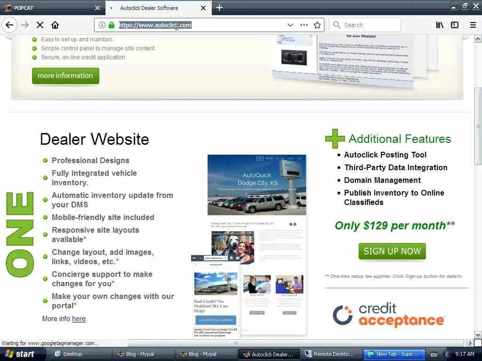Screen dimensions: 482x361
Task: Click Publish Inventory to Online Classifieds text
Action: [394, 197]
